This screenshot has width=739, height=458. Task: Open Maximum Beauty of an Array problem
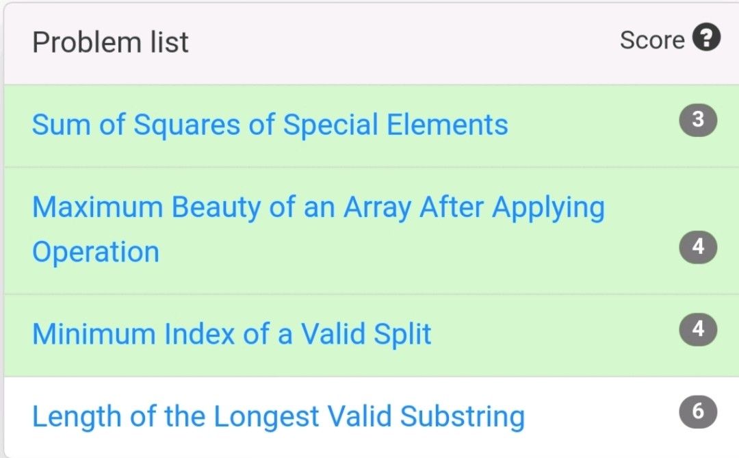tap(318, 207)
